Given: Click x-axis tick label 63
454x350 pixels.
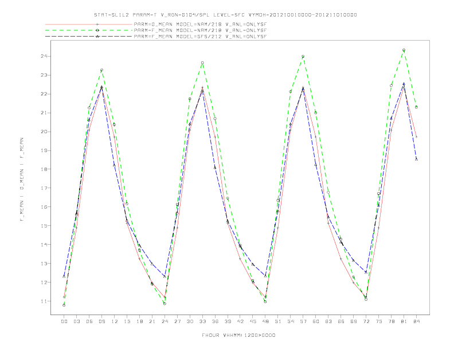Looking at the screenshot, I should point(328,321).
